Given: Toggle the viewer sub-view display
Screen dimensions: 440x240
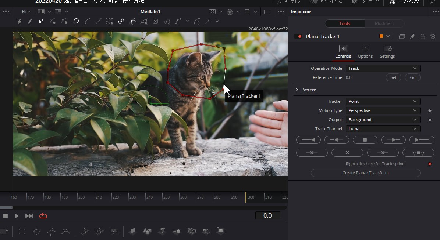Looking at the screenshot, I should click(58, 11).
